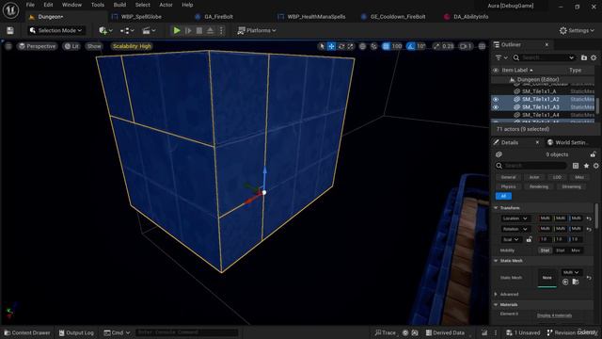Click the eject button in the play toolbar
The height and width of the screenshot is (339, 602).
click(x=211, y=30)
